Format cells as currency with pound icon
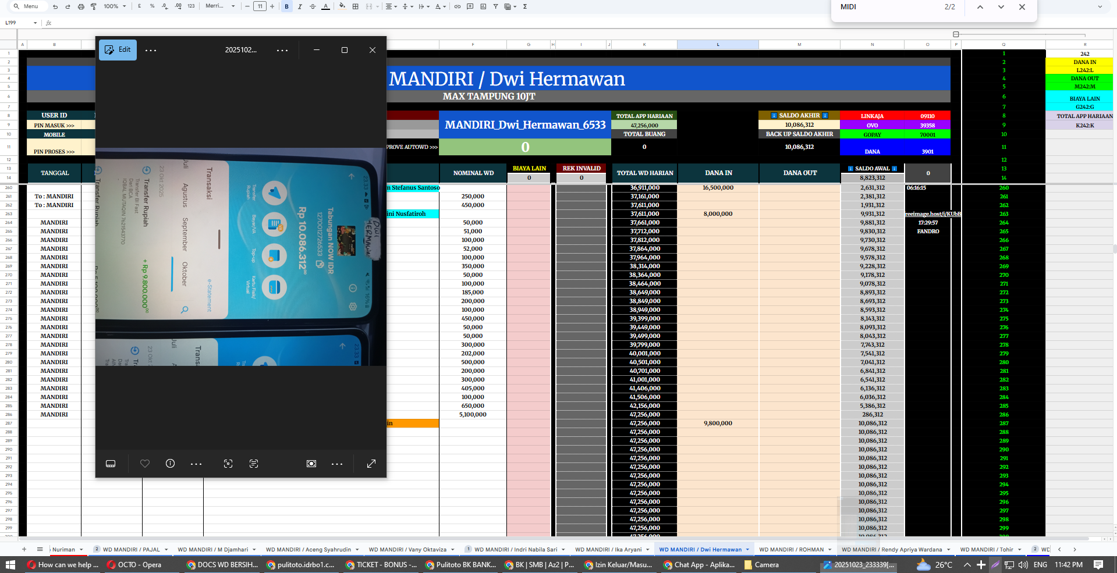1117x573 pixels. (140, 6)
